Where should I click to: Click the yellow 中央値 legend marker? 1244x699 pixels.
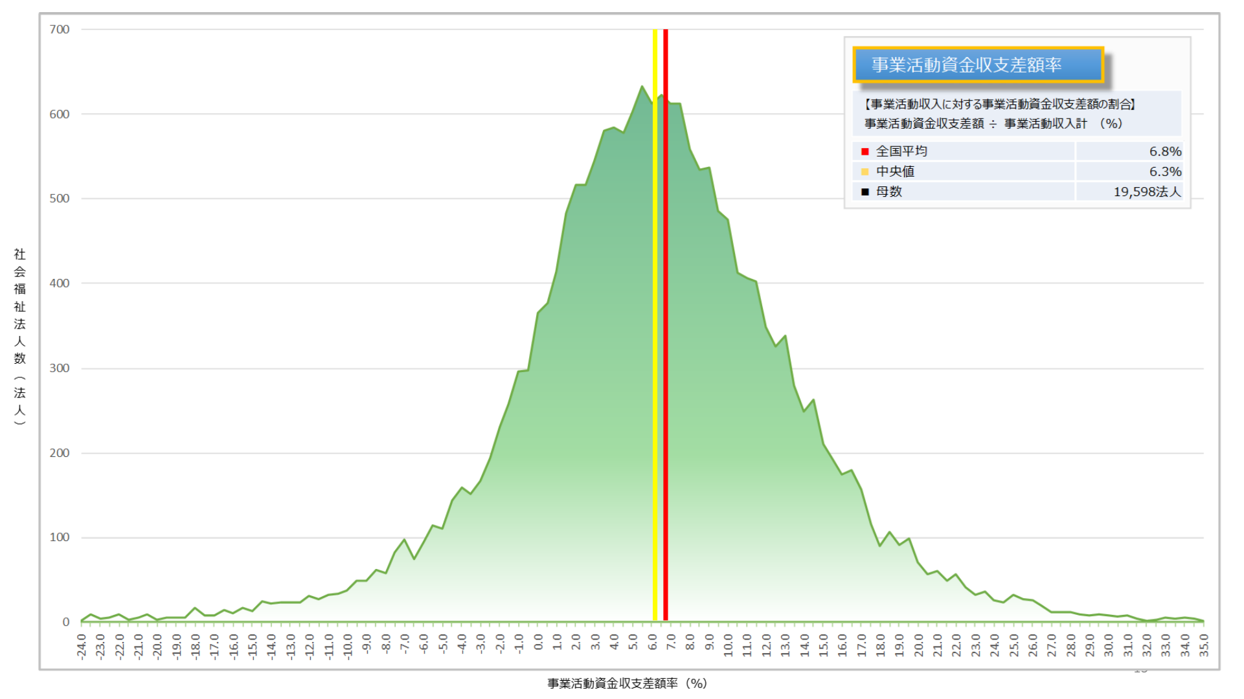click(x=865, y=172)
